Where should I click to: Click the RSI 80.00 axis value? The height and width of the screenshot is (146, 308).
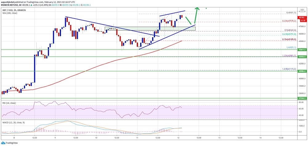(302, 102)
